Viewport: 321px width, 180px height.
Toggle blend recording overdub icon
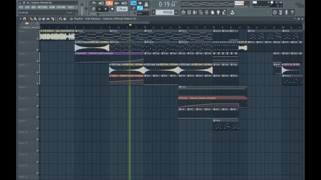pyautogui.click(x=117, y=3)
